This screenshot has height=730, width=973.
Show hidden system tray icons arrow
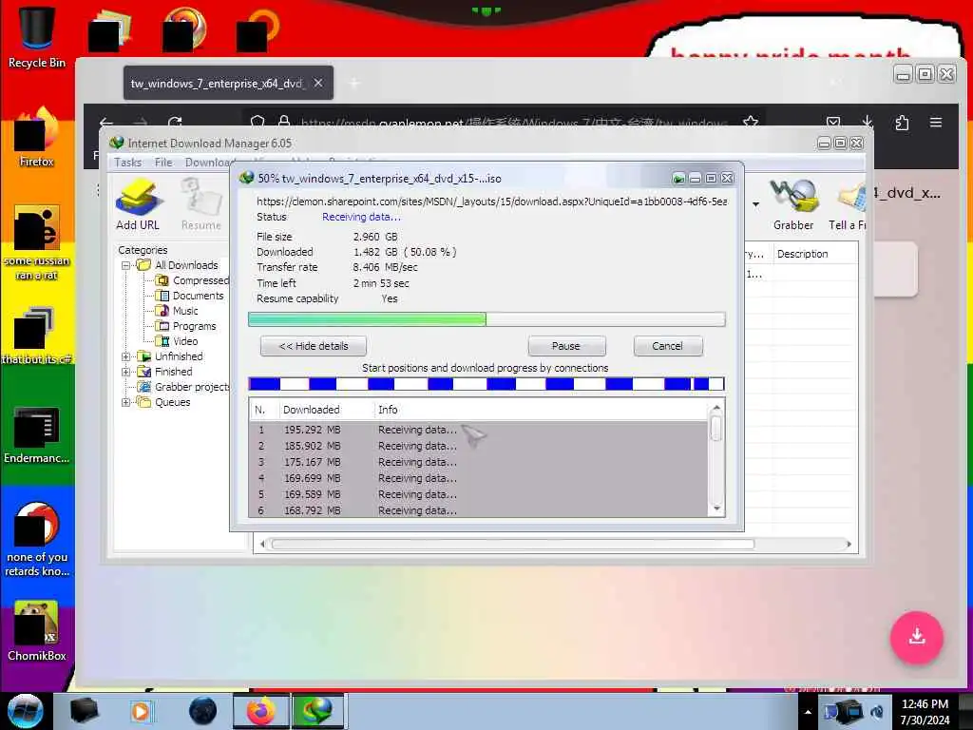point(808,712)
